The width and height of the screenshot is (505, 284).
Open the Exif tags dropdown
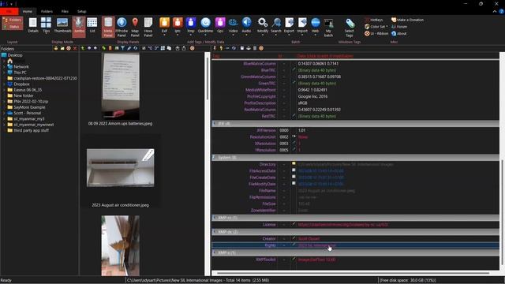coord(164,26)
